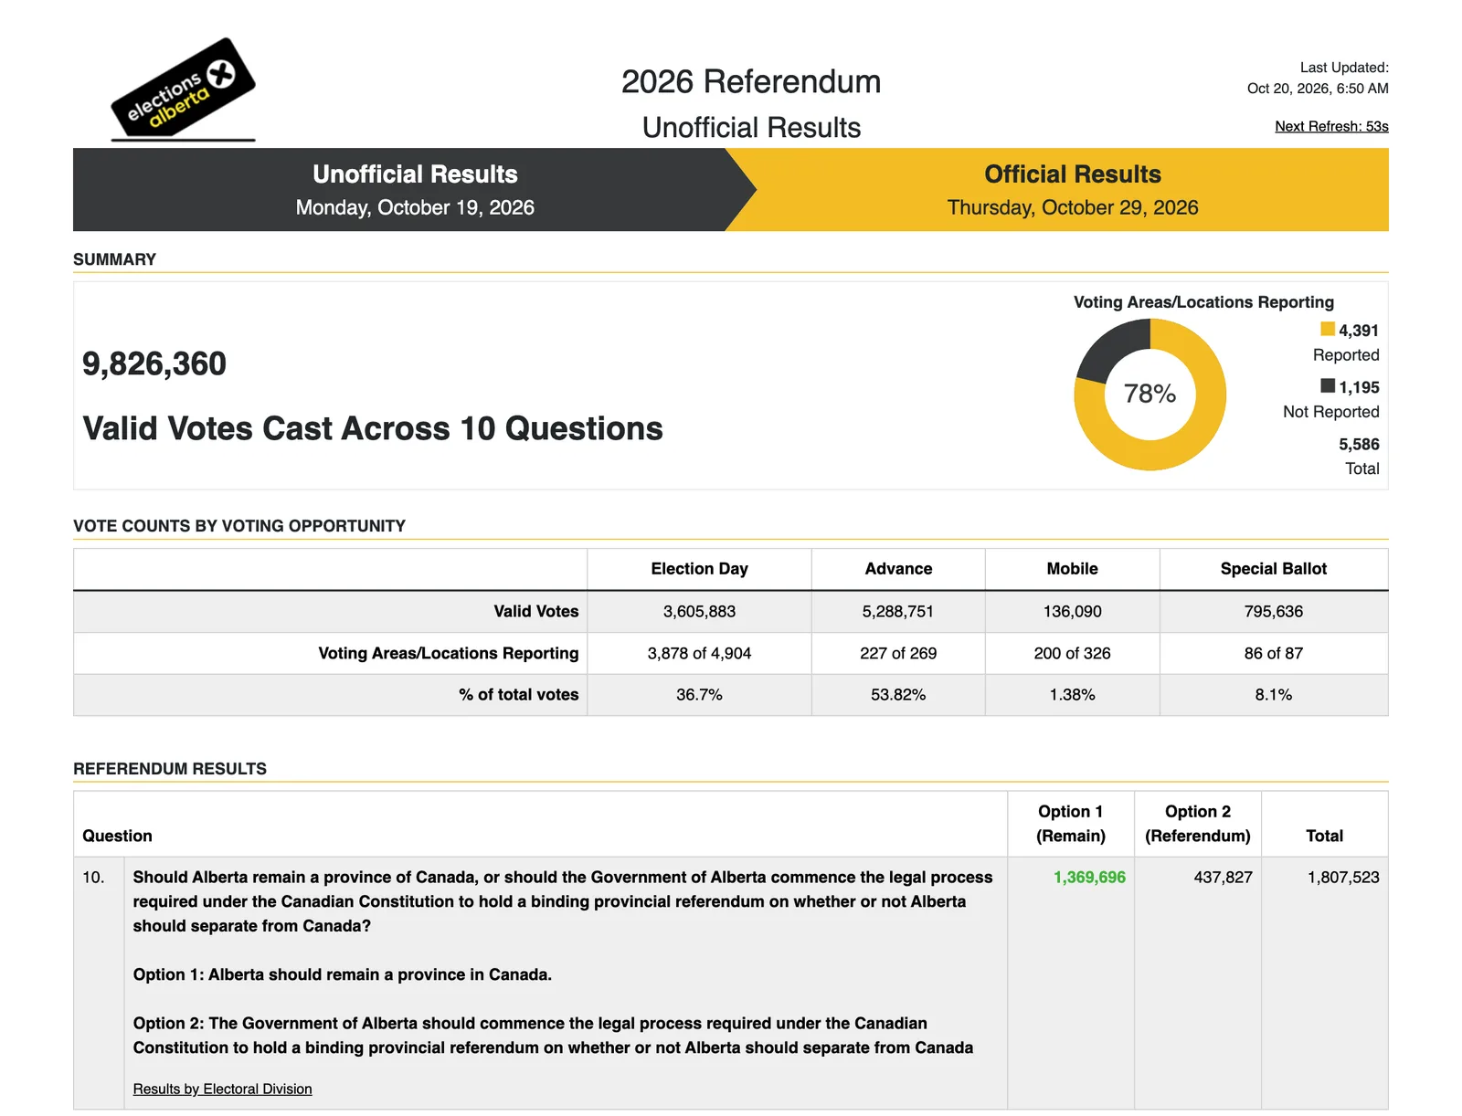Viewport: 1462px width, 1116px height.
Task: Click the 136,090 Mobile valid votes cell
Action: 1072,612
